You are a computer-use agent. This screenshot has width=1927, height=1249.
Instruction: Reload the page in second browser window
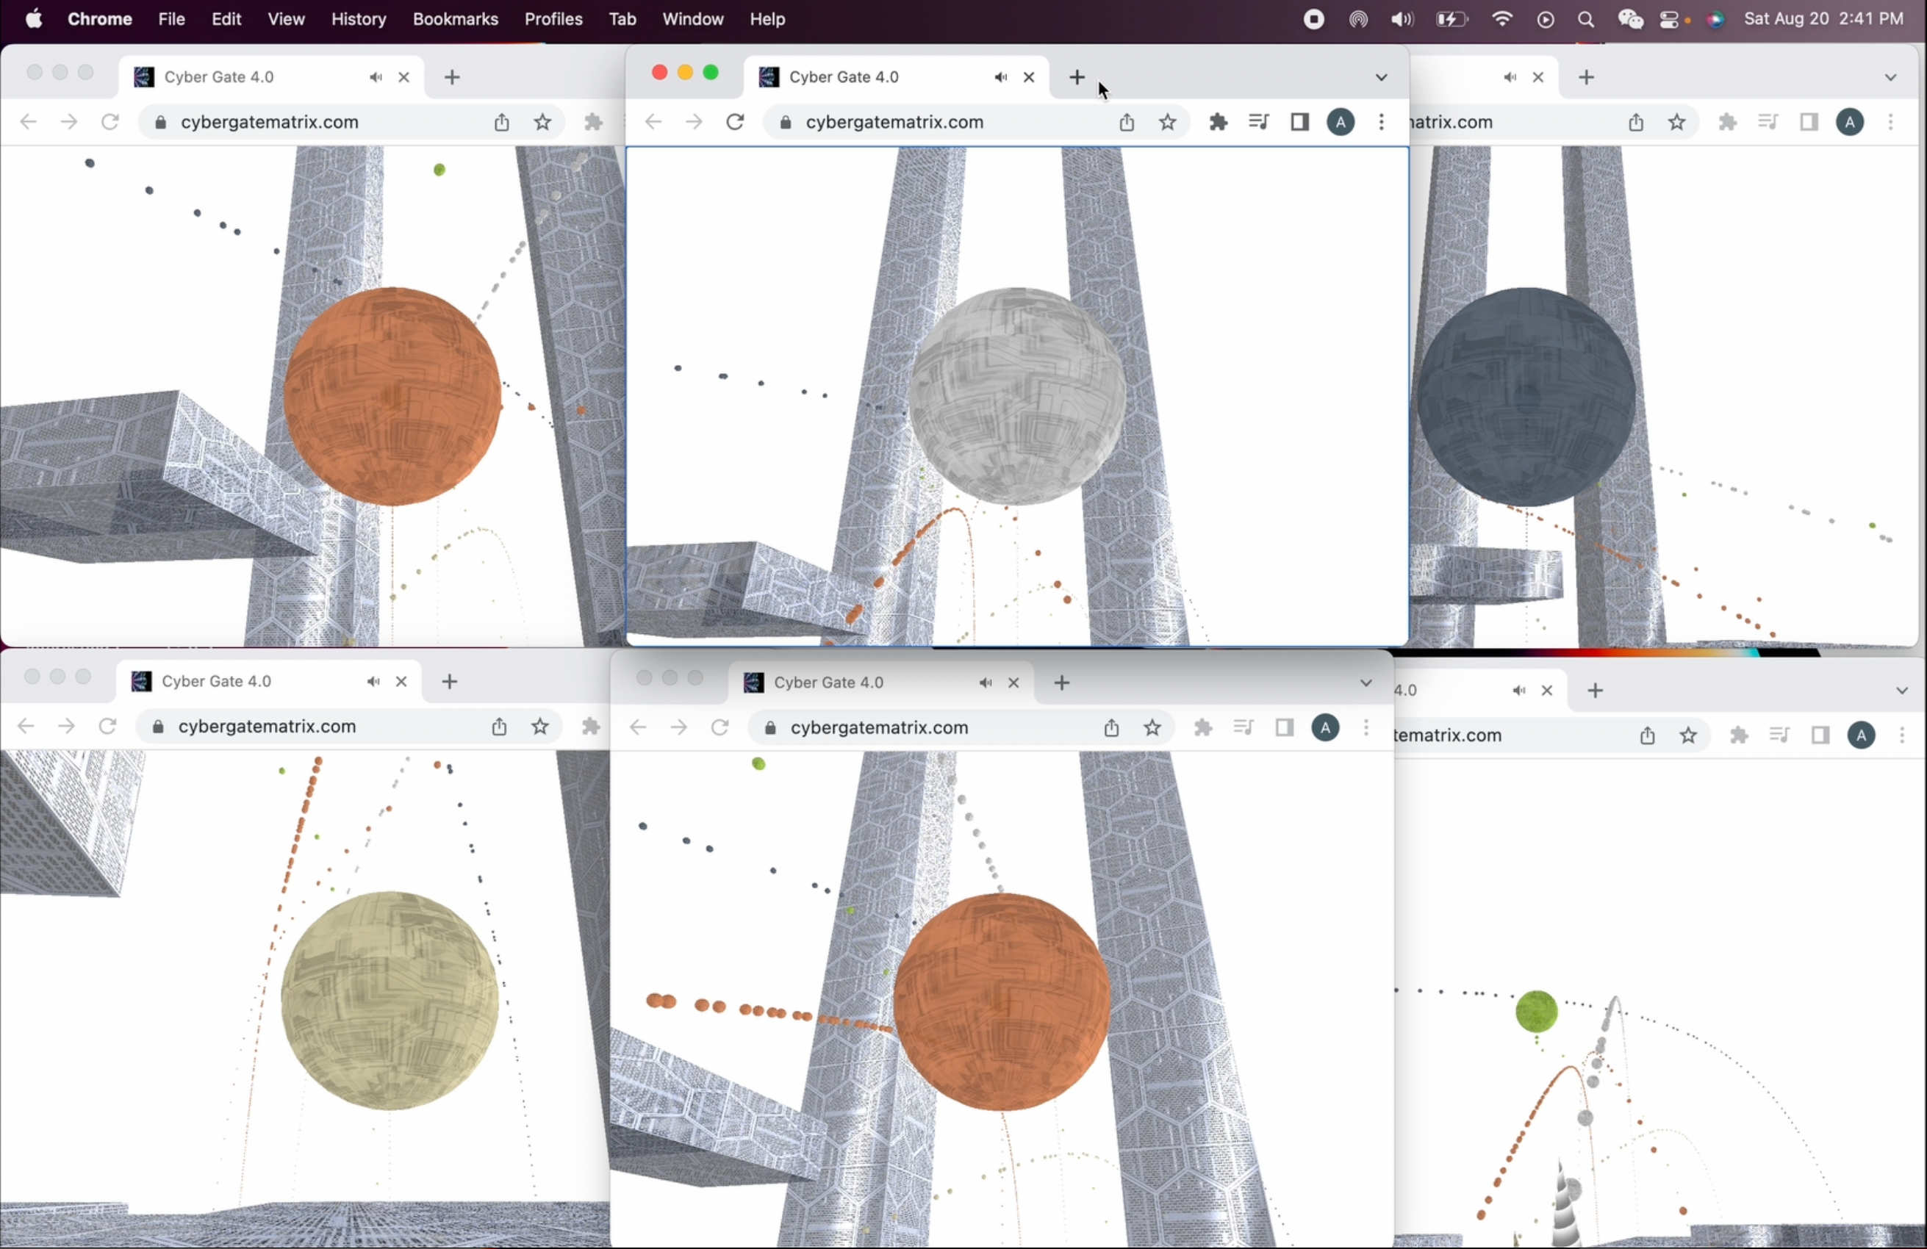(x=736, y=122)
